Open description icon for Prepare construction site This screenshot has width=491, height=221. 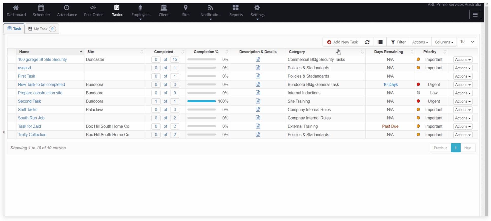(258, 93)
